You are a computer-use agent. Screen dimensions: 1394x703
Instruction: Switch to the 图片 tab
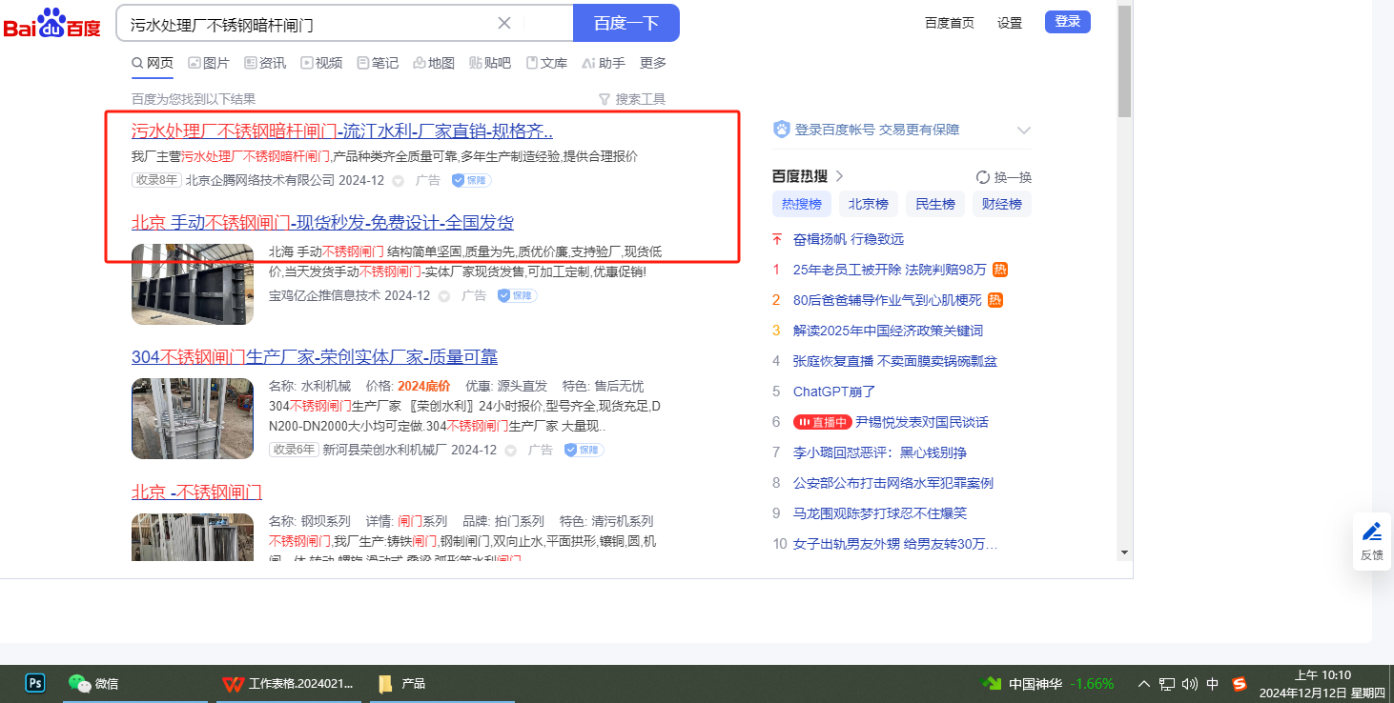pos(209,63)
